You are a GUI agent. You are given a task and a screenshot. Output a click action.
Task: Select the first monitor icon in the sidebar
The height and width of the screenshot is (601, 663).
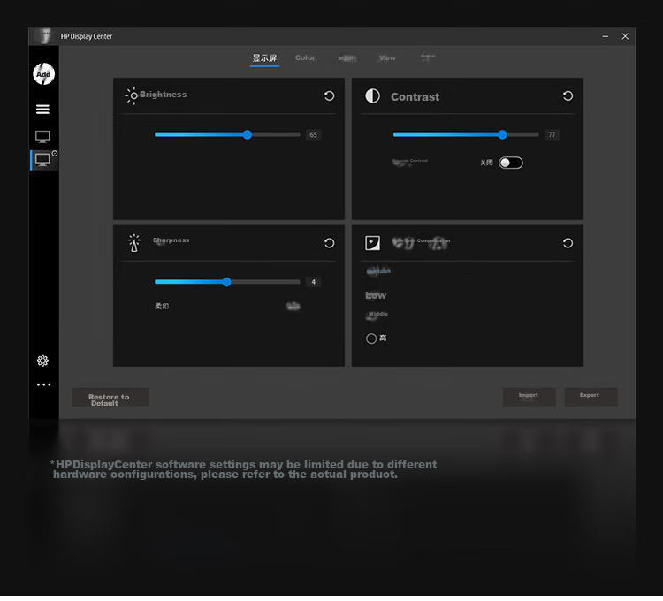coord(42,136)
